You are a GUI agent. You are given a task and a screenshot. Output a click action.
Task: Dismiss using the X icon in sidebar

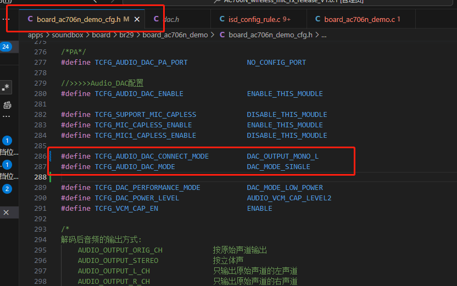[6, 212]
